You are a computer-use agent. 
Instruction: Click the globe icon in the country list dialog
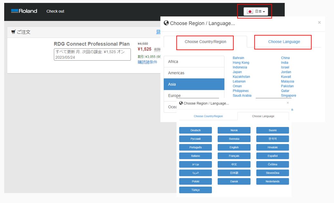click(166, 23)
